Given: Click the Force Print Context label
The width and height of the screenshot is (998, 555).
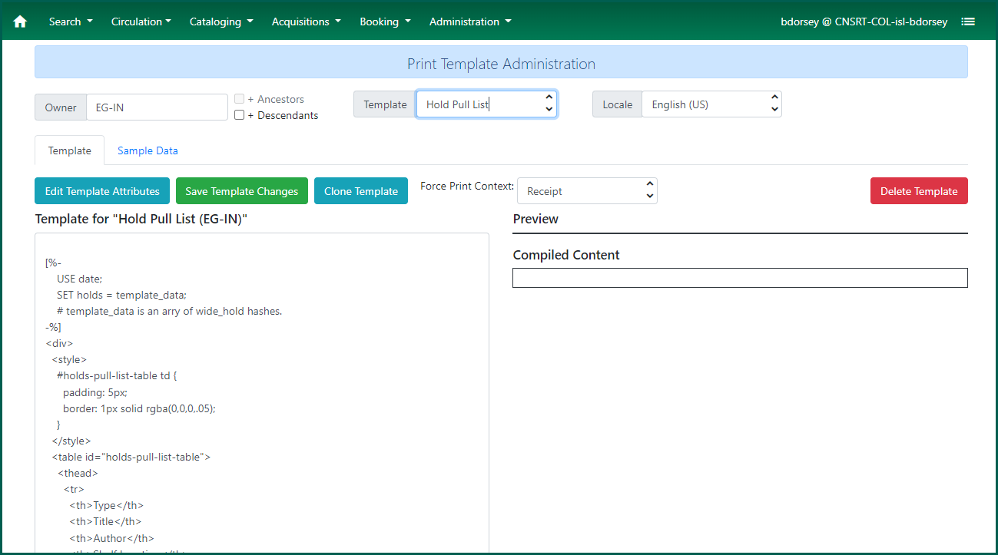Looking at the screenshot, I should click(x=467, y=187).
